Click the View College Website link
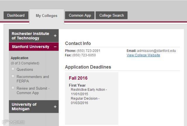This screenshot has height=126, width=187. pyautogui.click(x=143, y=55)
